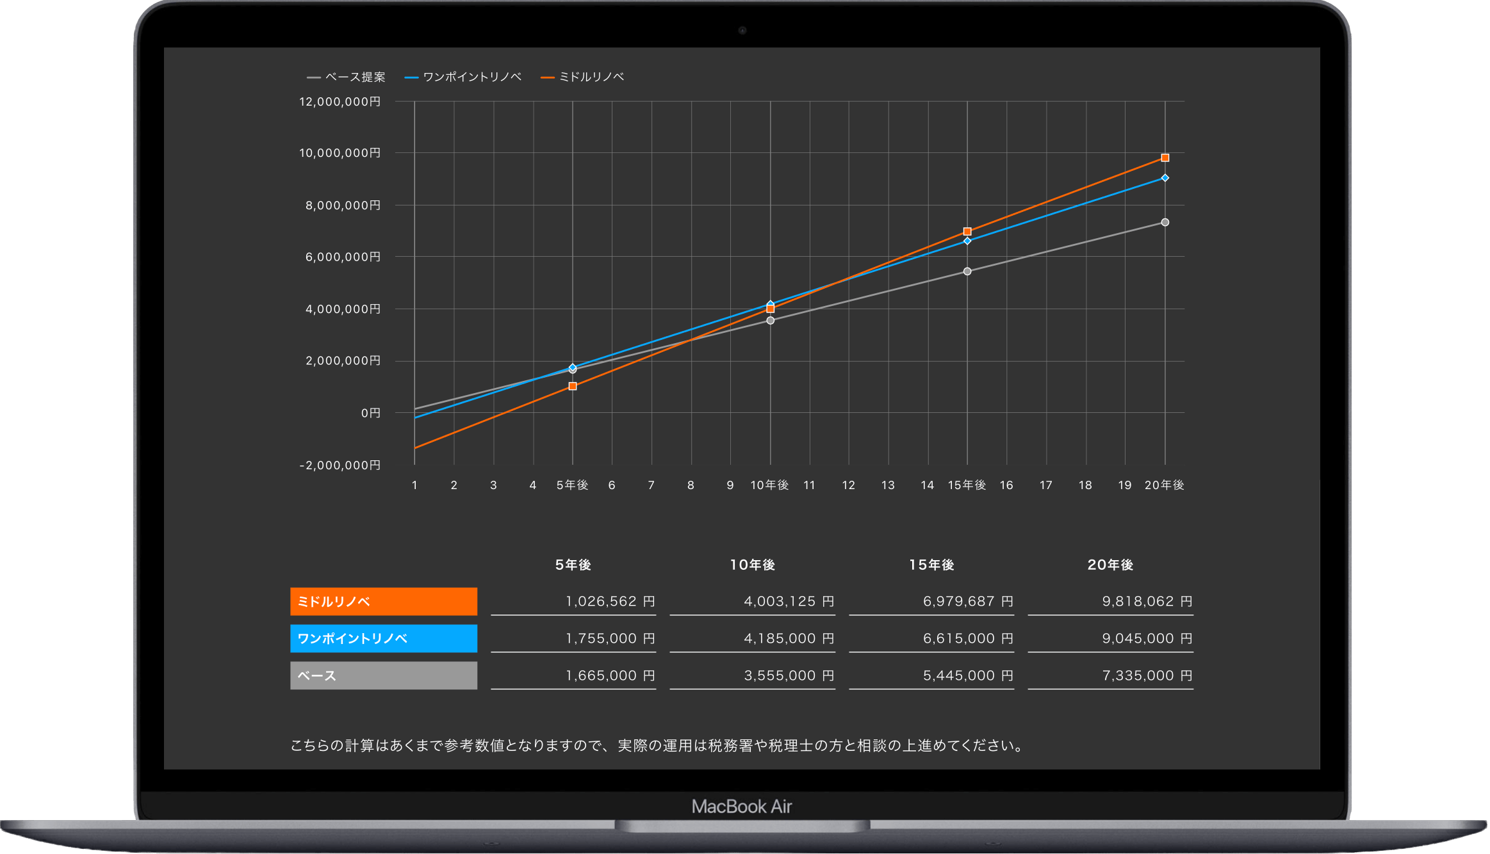Click ベース 15年後 value 5,445,000 円
The image size is (1490, 854).
point(967,675)
